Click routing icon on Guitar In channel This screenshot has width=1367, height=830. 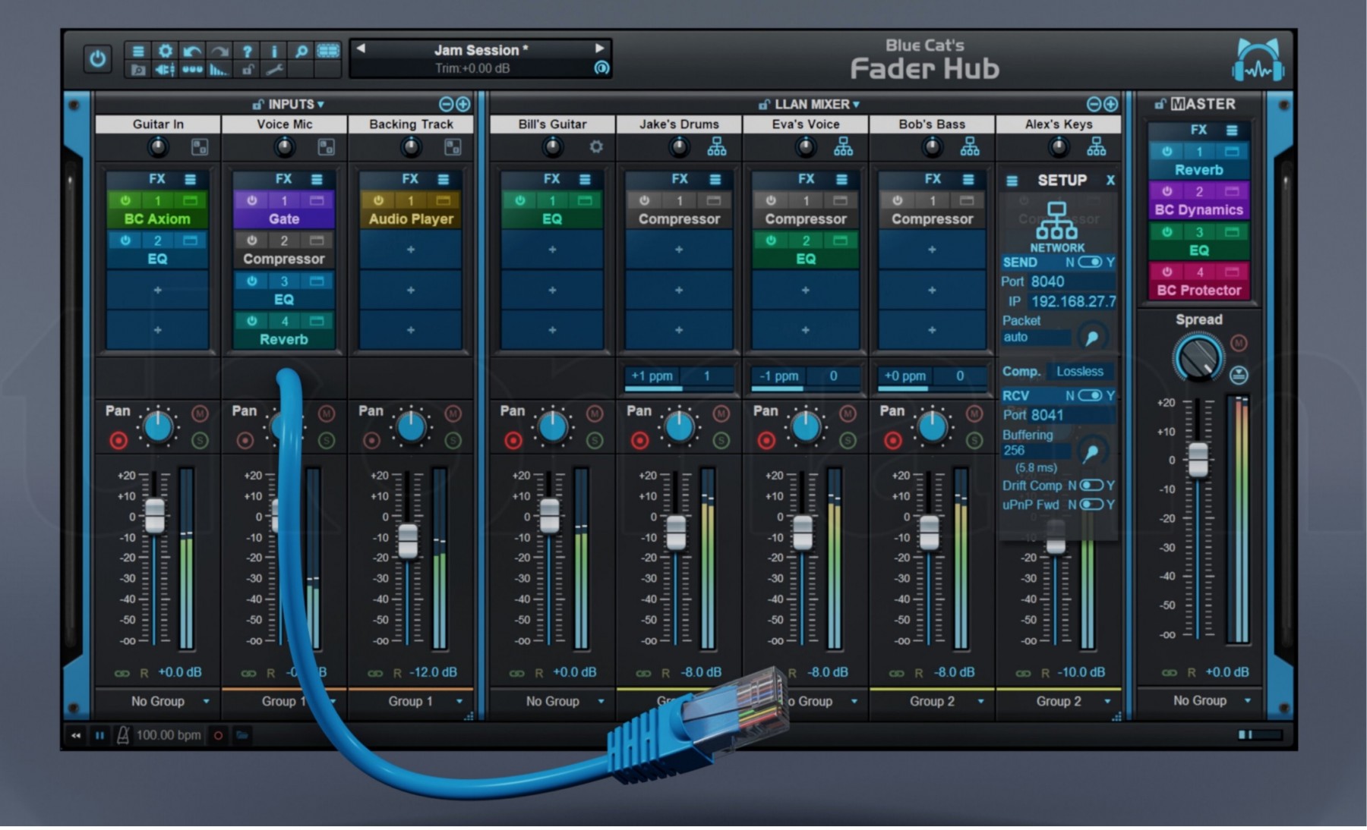200,147
